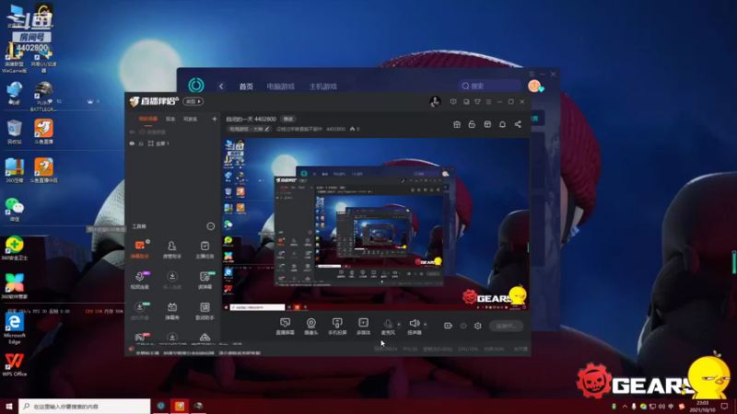Click the stream preview thumbnail

[x=376, y=224]
